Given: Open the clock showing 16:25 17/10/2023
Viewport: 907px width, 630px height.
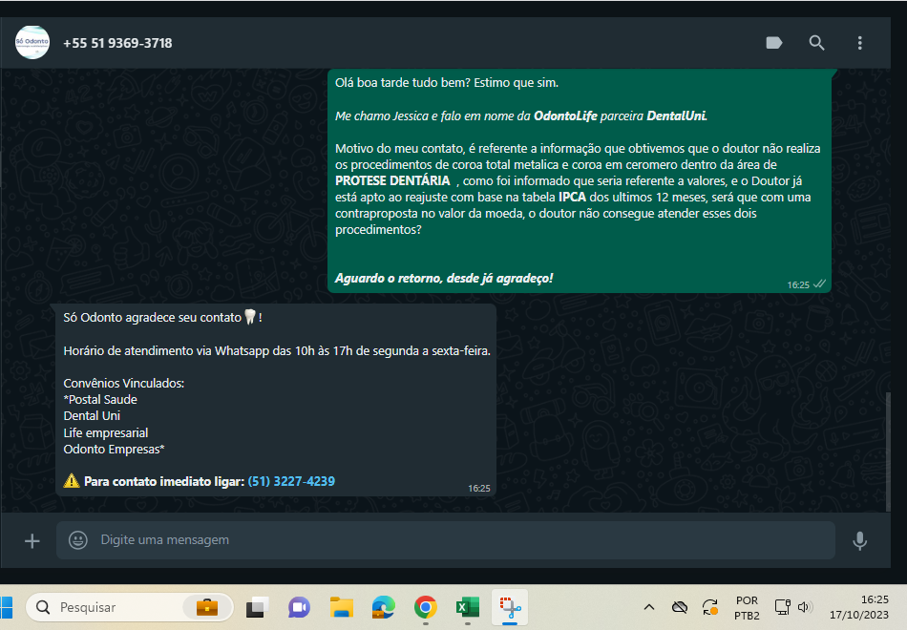Looking at the screenshot, I should pyautogui.click(x=859, y=607).
